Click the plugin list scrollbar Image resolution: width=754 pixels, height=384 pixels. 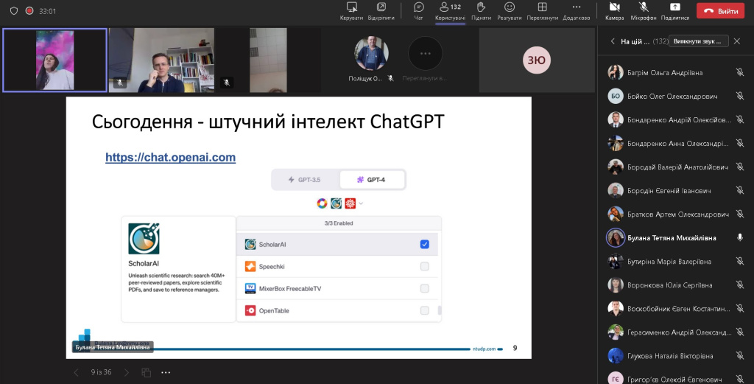(439, 310)
